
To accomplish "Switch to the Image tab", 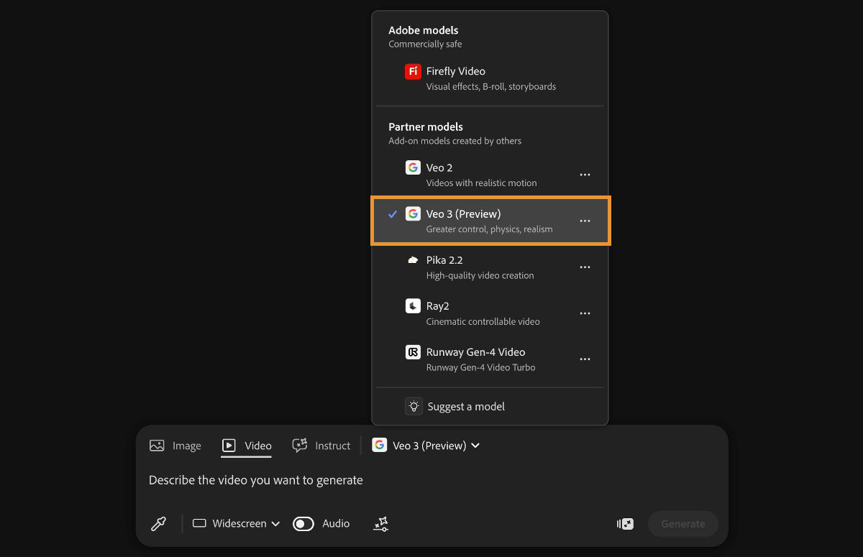I will pos(175,446).
